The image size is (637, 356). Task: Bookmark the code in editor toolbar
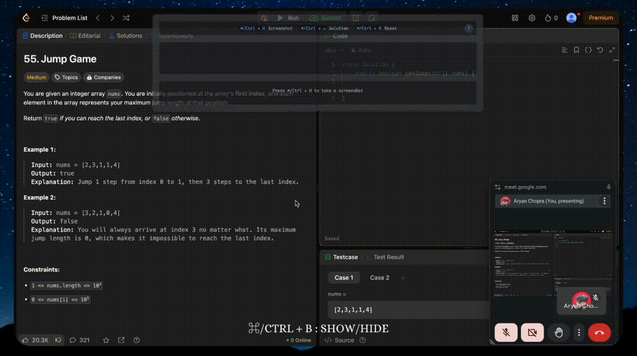coord(576,50)
